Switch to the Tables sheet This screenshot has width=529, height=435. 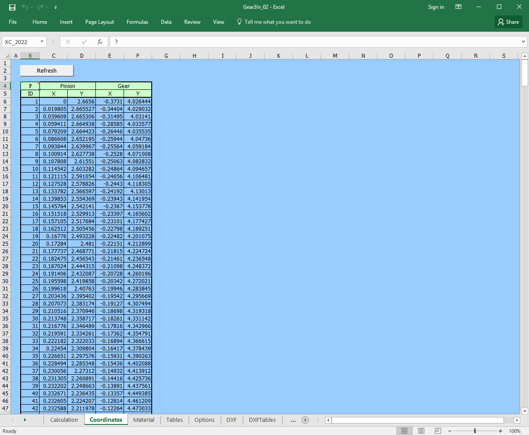(x=175, y=420)
